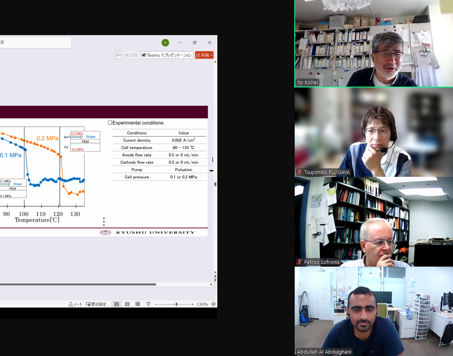Open the comments pane icon

click(x=118, y=55)
